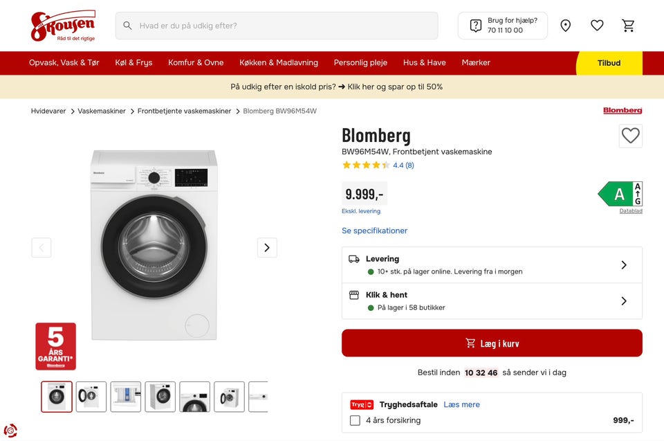The width and height of the screenshot is (664, 441).
Task: Click the cookie settings icon
Action: click(10, 430)
